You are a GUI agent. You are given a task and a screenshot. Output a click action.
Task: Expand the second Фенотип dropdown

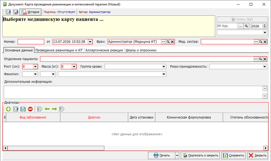click(53, 74)
